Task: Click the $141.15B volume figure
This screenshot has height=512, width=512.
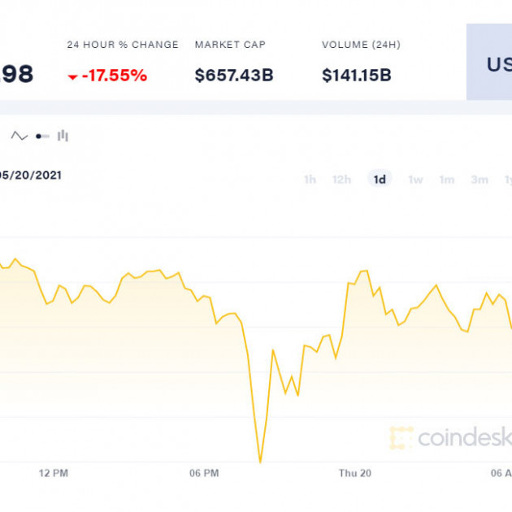Action: [357, 76]
